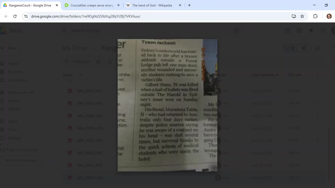Navigate to My Drive breadcrumb
The width and height of the screenshot is (335, 188).
click(74, 48)
